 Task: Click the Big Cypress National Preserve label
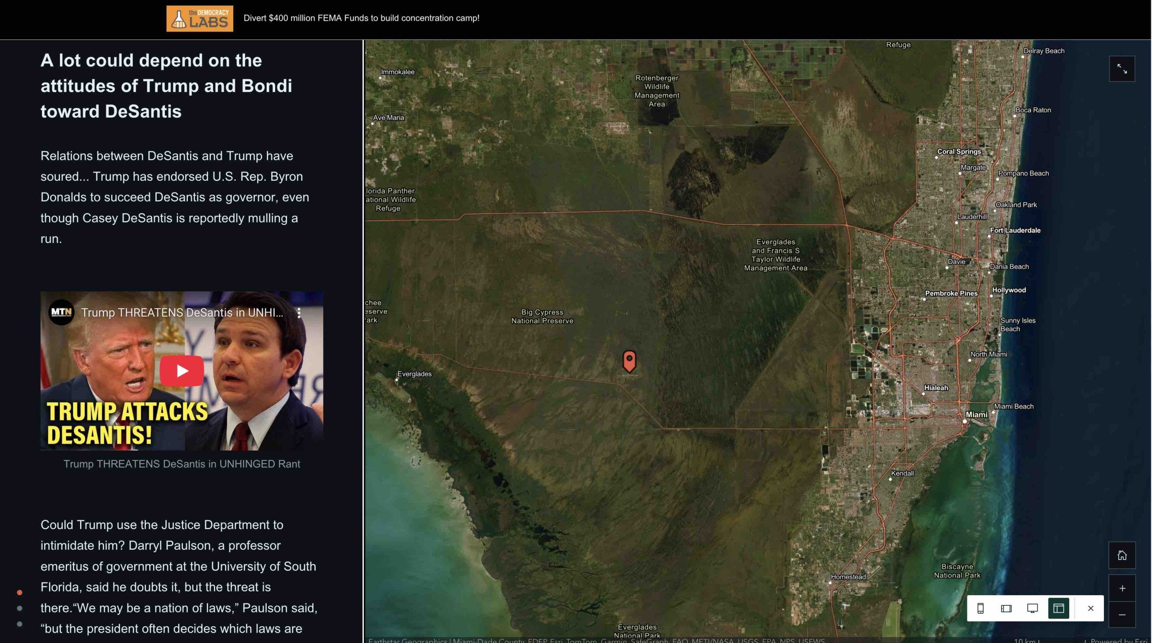[x=542, y=316]
